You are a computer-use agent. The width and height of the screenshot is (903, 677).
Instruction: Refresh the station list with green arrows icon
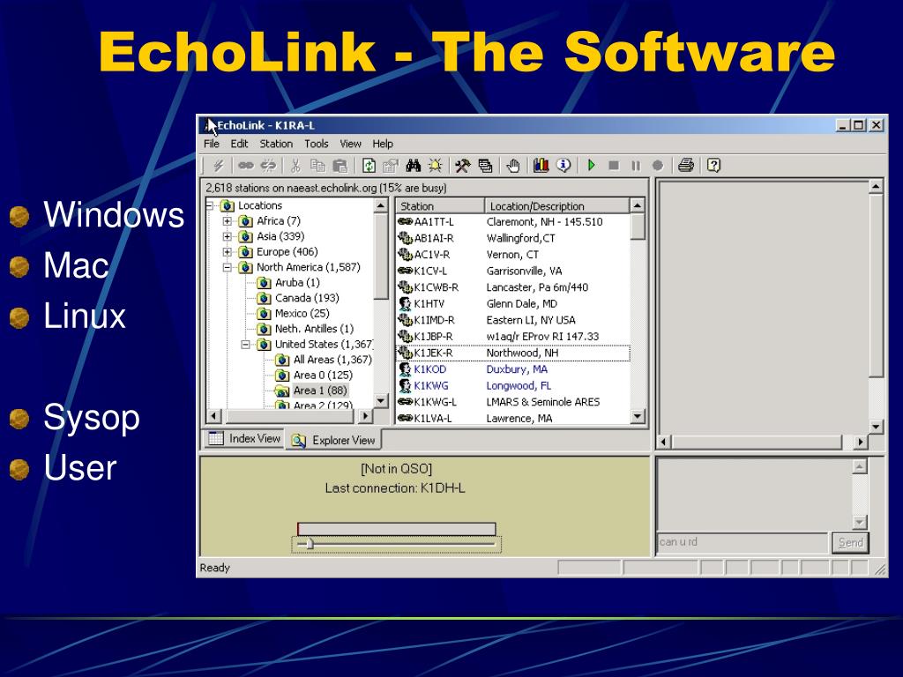pos(369,166)
